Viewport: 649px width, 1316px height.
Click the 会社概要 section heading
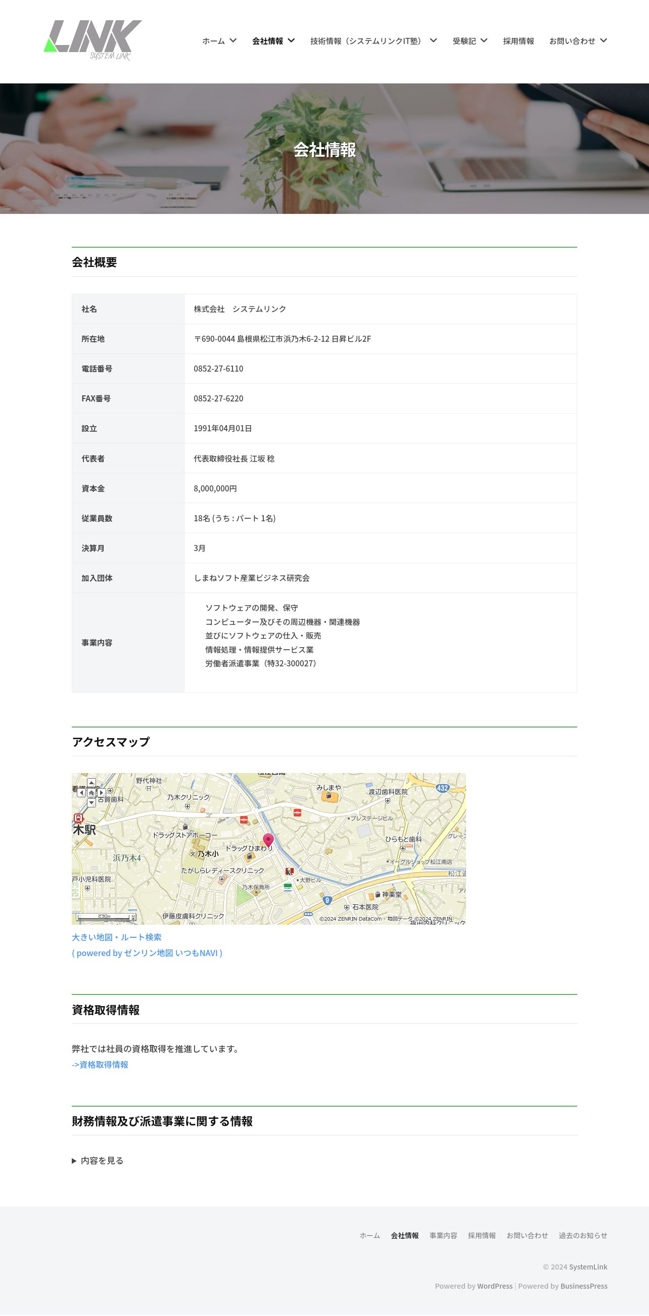(95, 262)
